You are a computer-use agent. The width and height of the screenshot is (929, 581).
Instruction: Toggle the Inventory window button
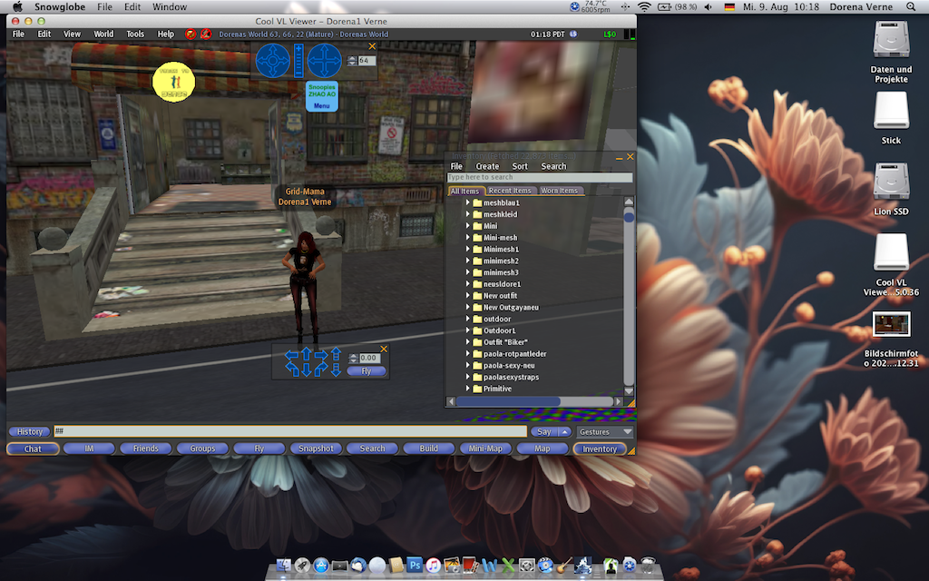click(x=599, y=448)
